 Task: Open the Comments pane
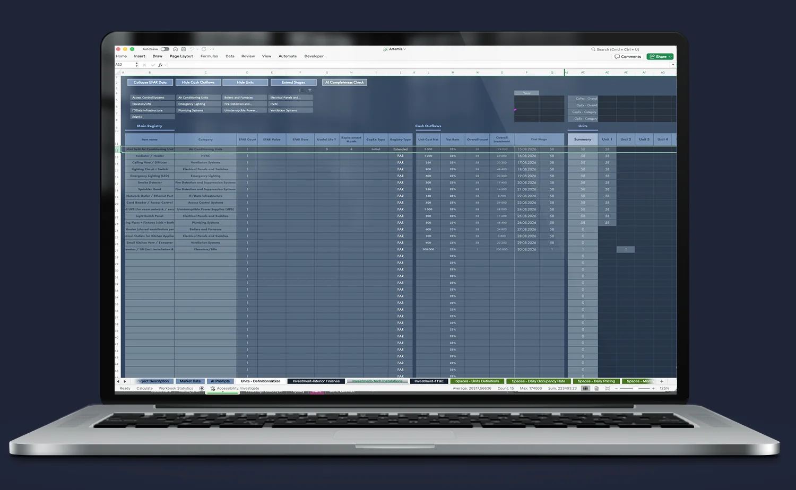pos(628,56)
